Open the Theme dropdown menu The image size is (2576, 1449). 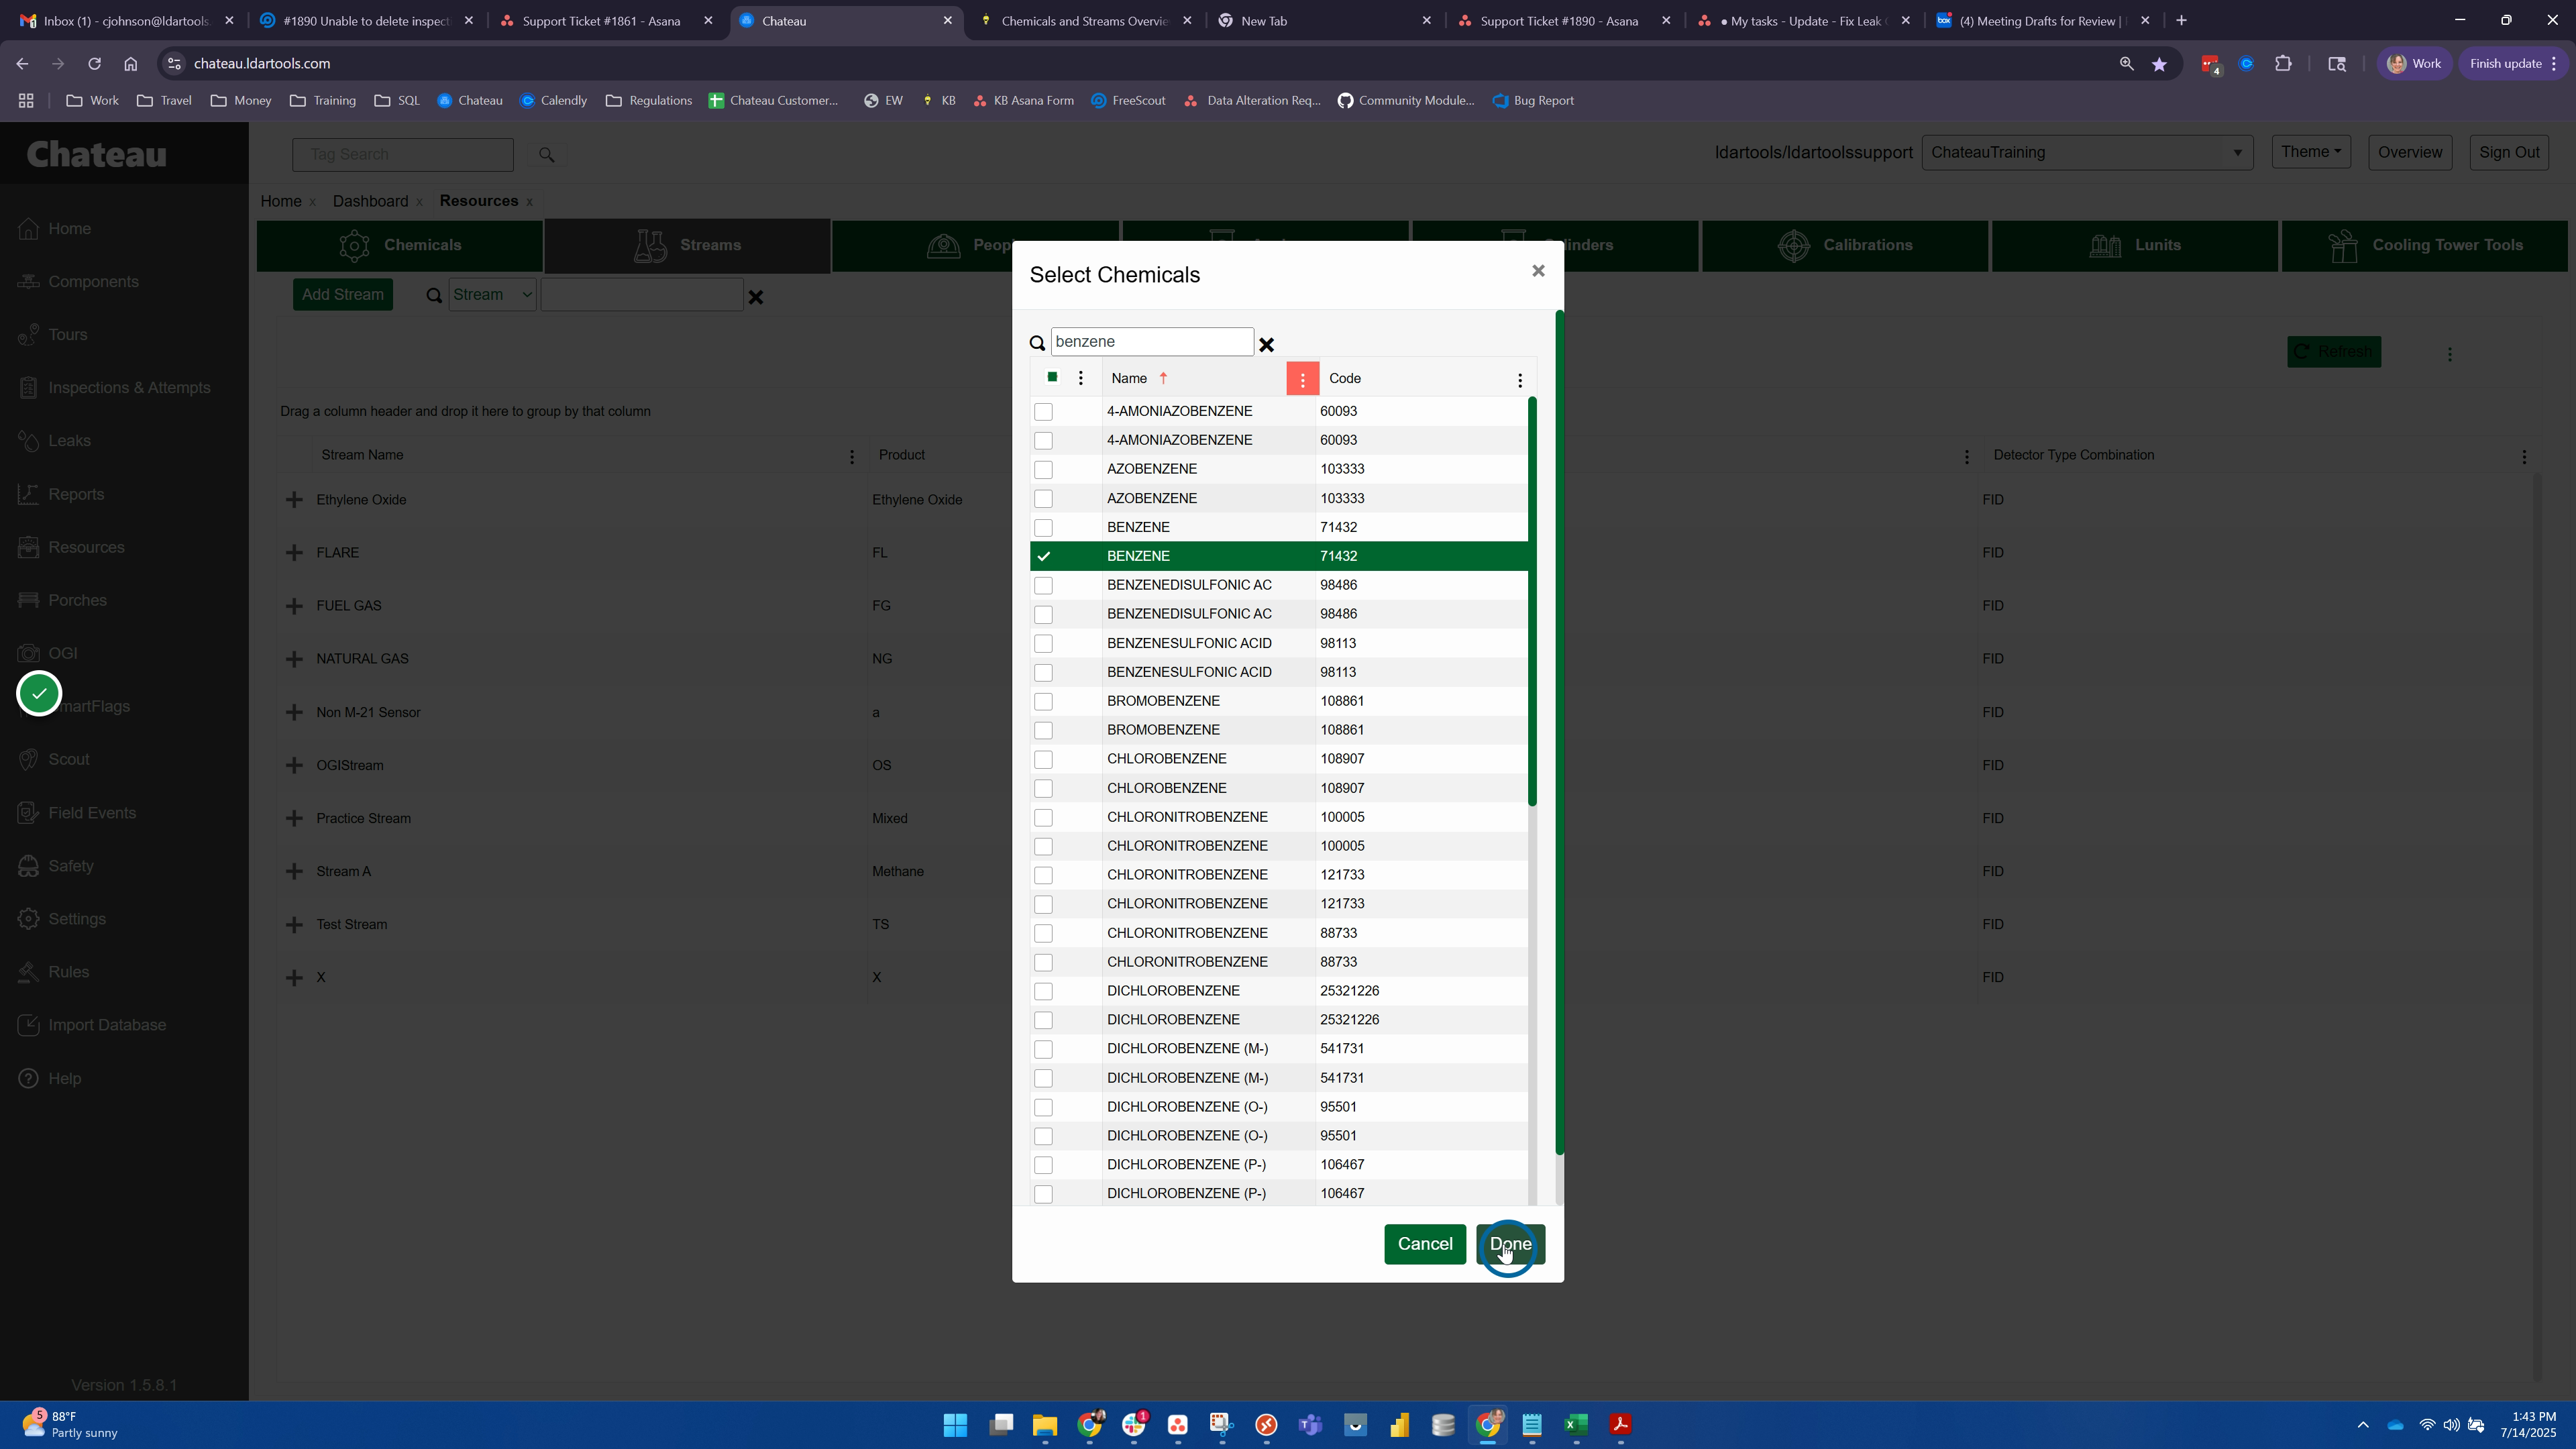[x=2310, y=152]
